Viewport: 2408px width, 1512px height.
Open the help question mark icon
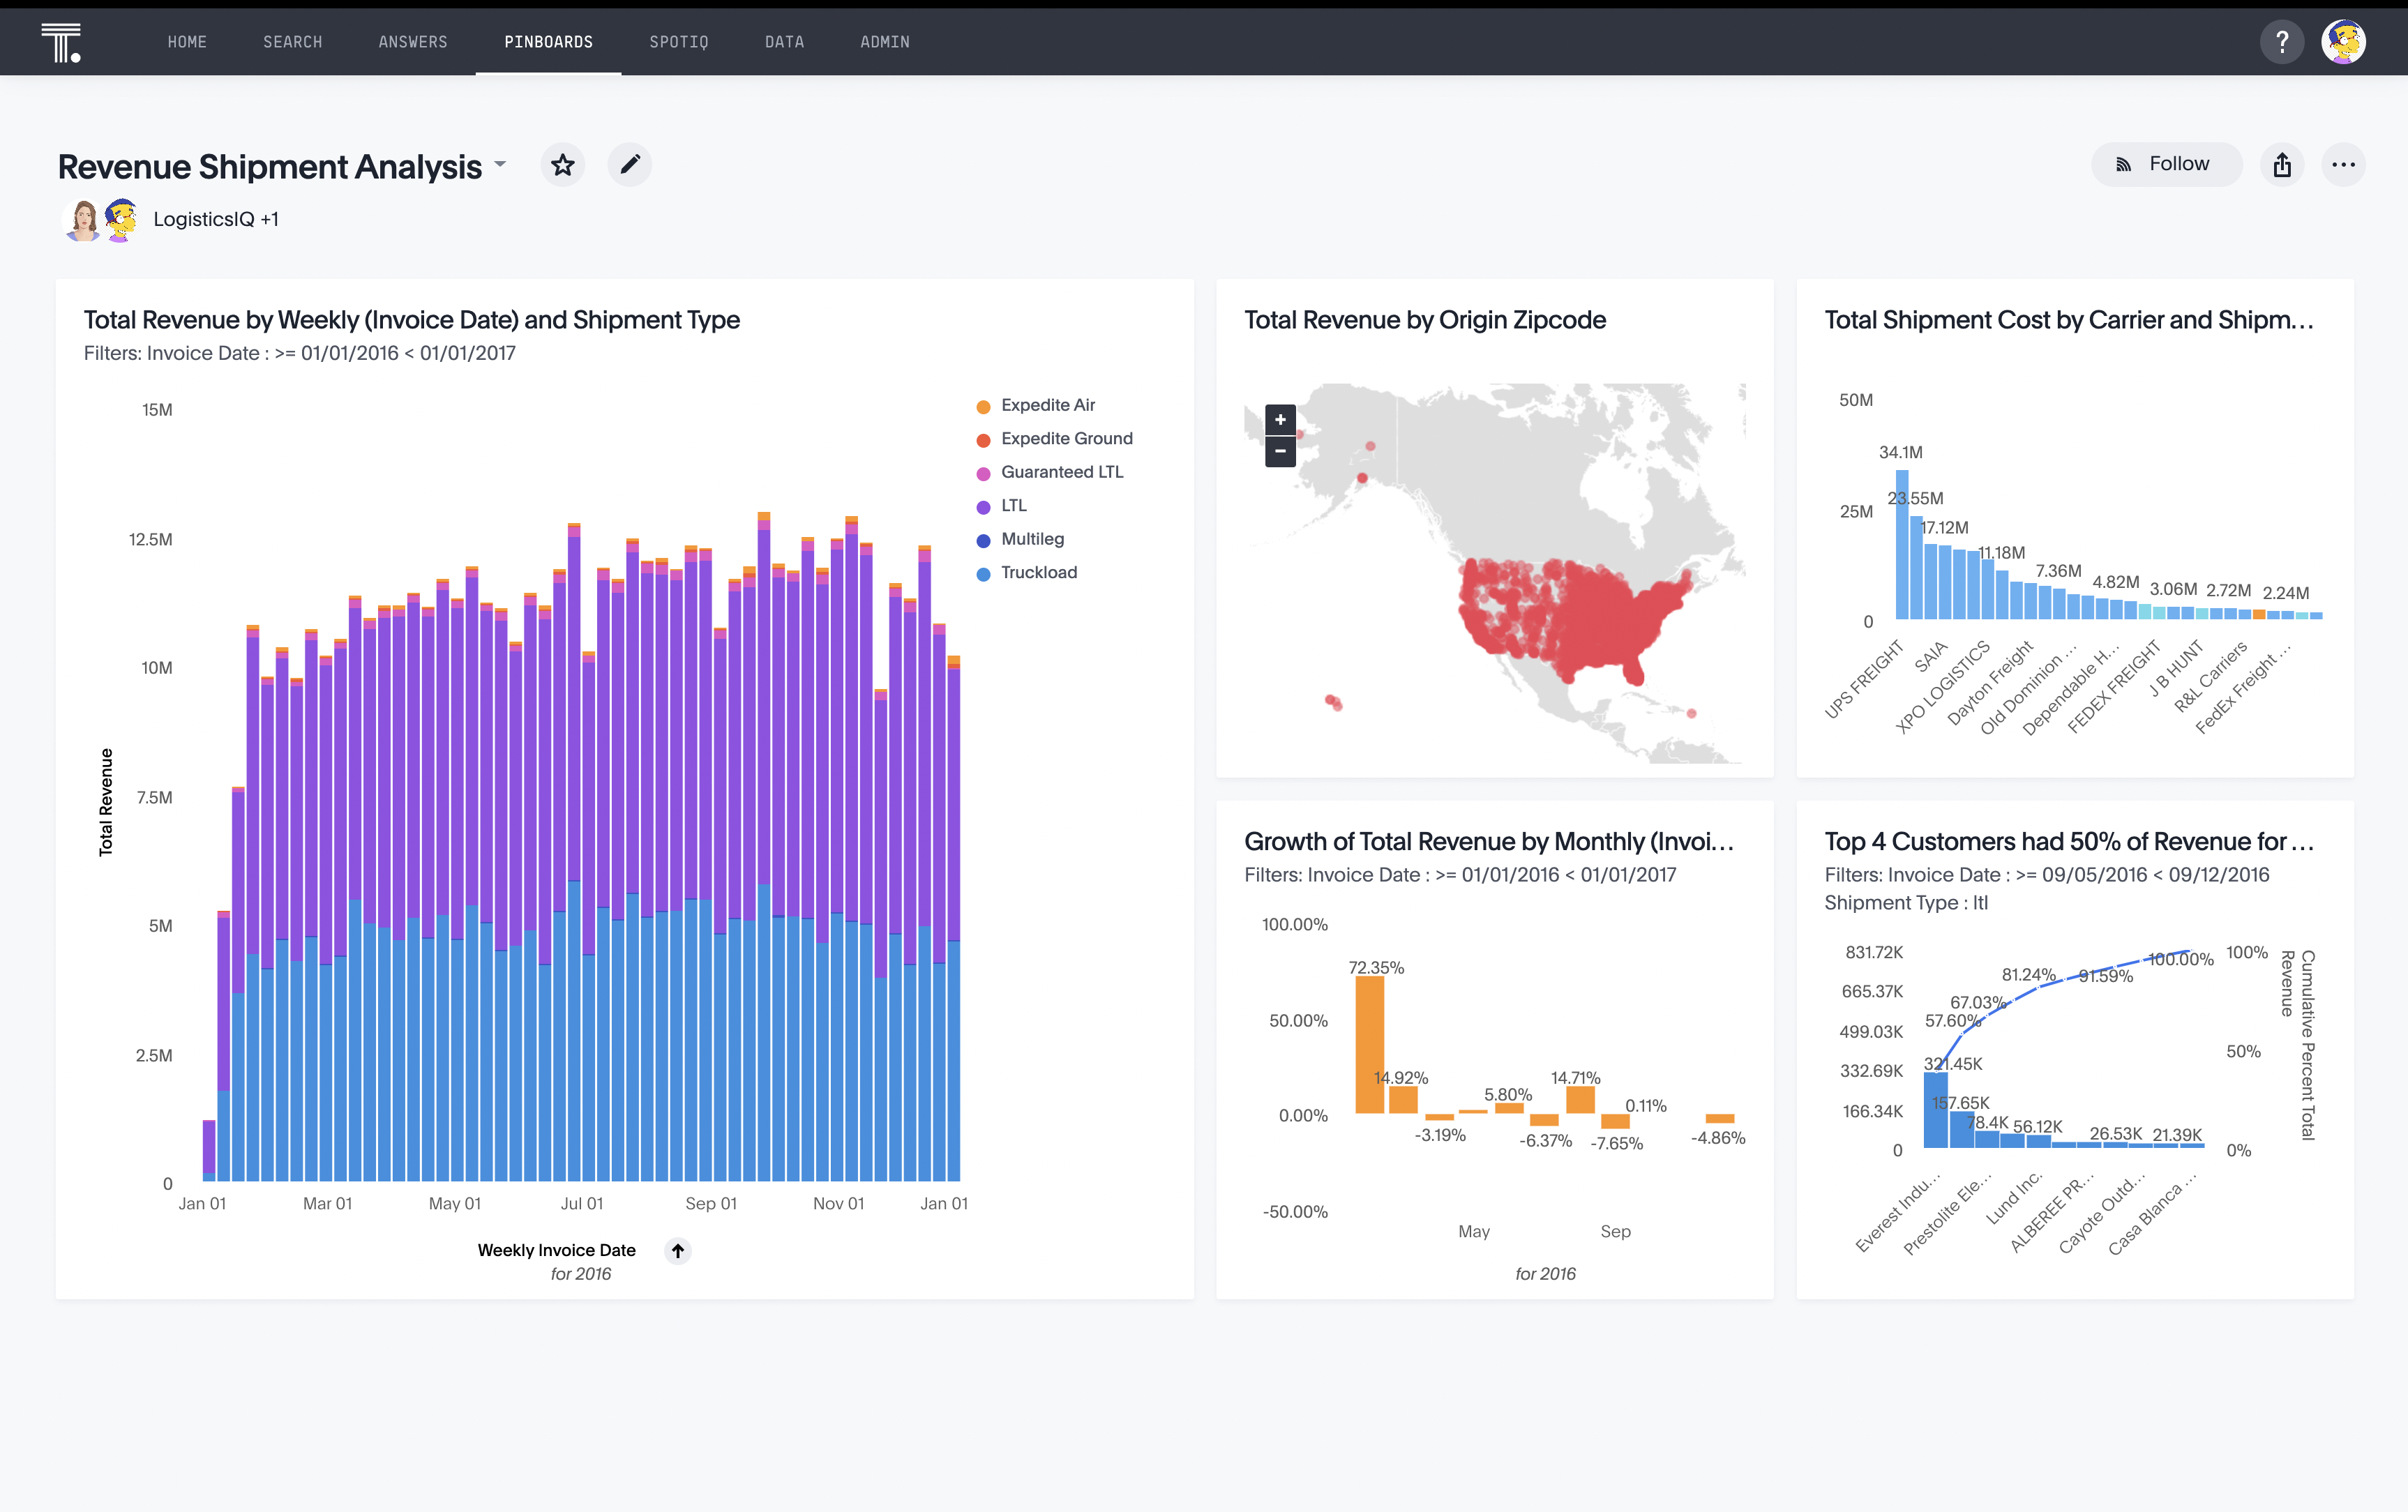click(2282, 42)
